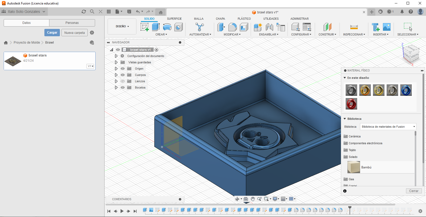Open the Italo Soto Gonzales team menu

24,12
